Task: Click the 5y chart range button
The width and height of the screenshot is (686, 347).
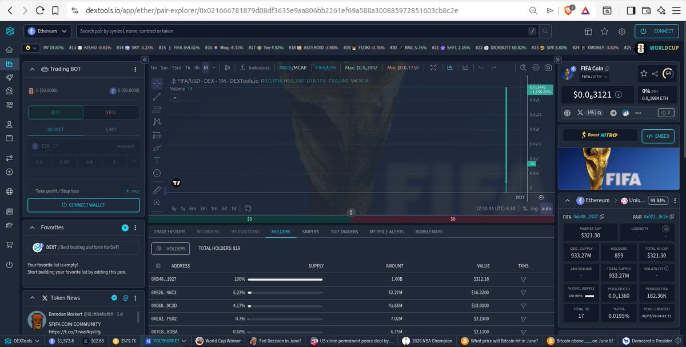Action: pos(174,209)
